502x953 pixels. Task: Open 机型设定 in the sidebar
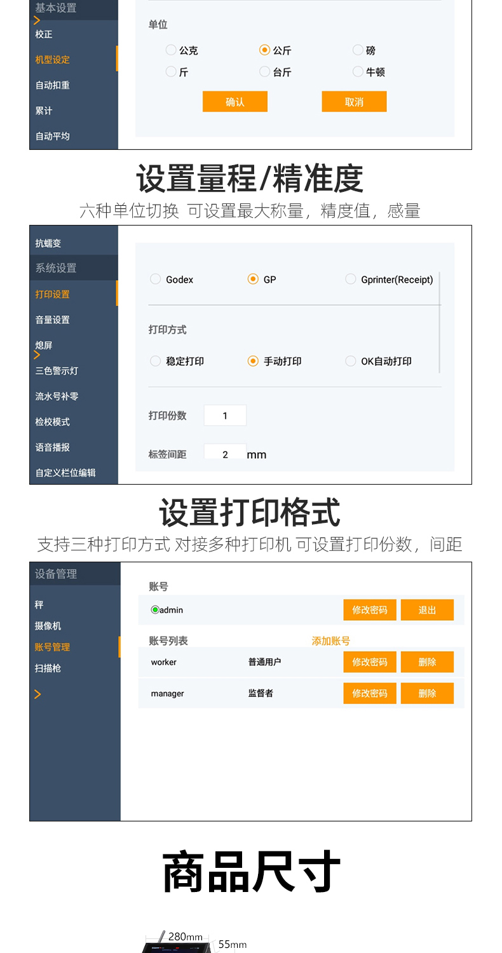[x=53, y=60]
